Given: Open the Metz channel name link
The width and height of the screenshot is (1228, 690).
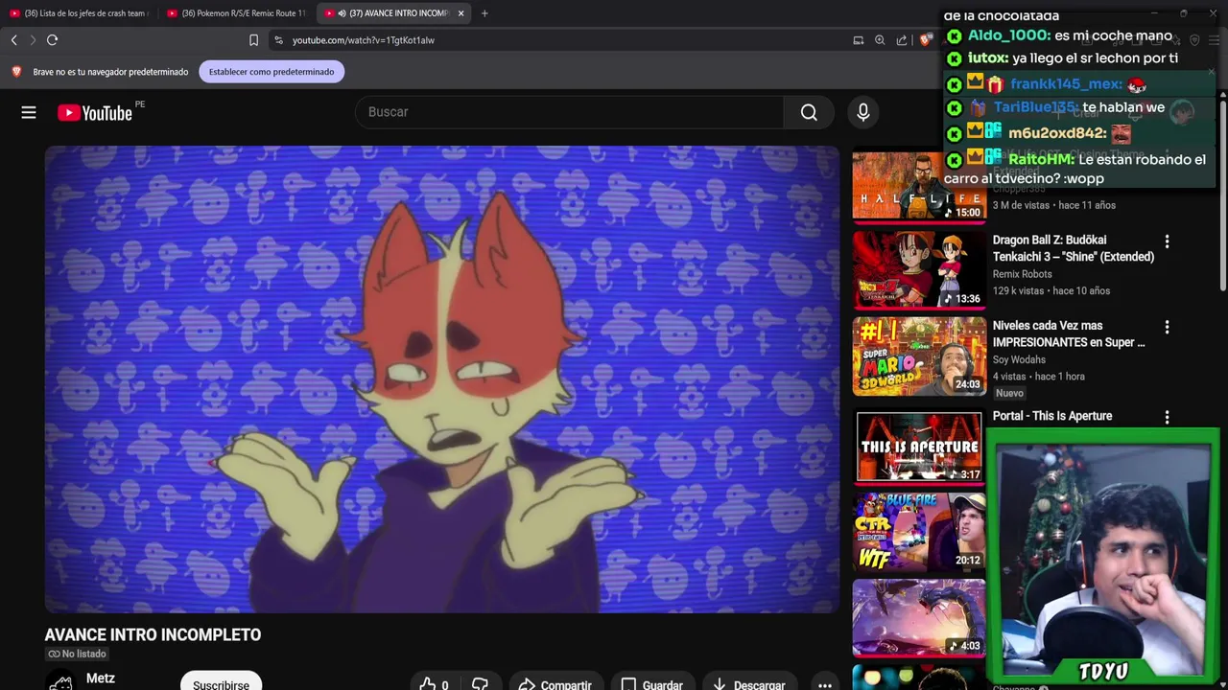Looking at the screenshot, I should pyautogui.click(x=101, y=678).
